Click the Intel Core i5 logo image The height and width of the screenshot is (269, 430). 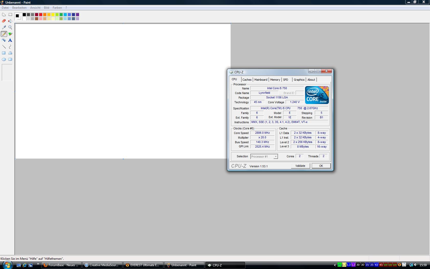[x=317, y=95]
